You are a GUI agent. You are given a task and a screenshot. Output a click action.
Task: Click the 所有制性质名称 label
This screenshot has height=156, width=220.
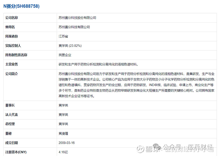16,55
